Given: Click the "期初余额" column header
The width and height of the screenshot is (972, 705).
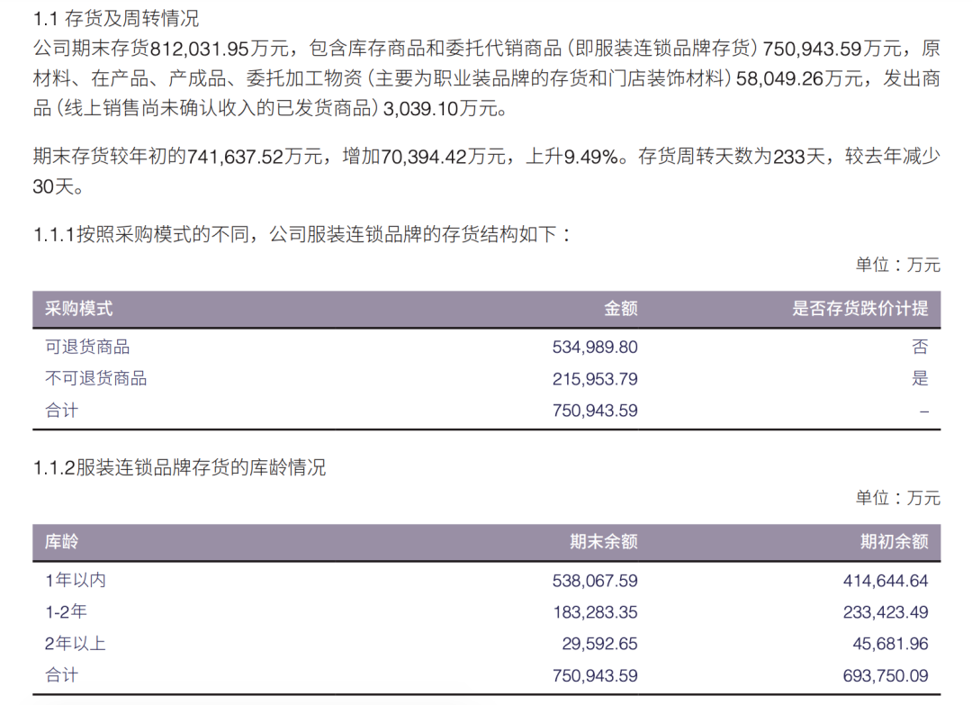Looking at the screenshot, I should [x=894, y=542].
